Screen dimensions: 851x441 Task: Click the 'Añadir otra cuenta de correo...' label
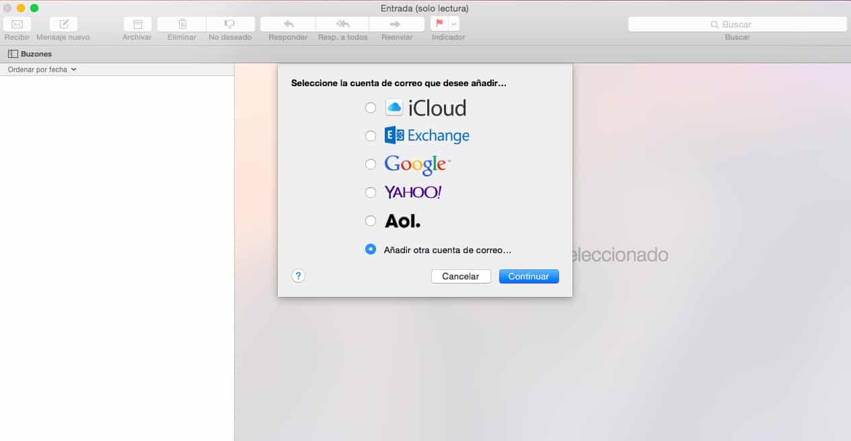tap(448, 250)
